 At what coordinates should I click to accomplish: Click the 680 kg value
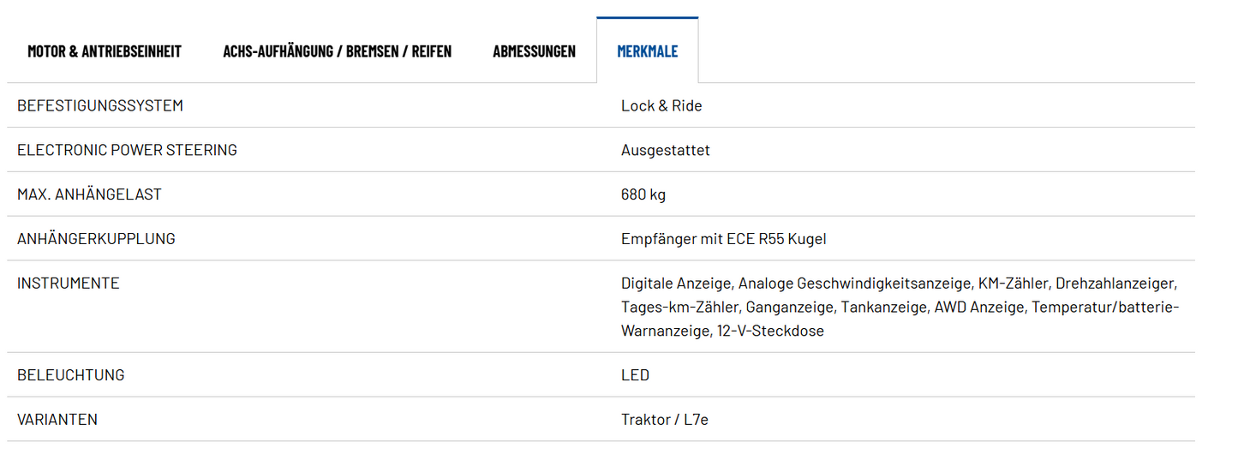click(x=643, y=194)
